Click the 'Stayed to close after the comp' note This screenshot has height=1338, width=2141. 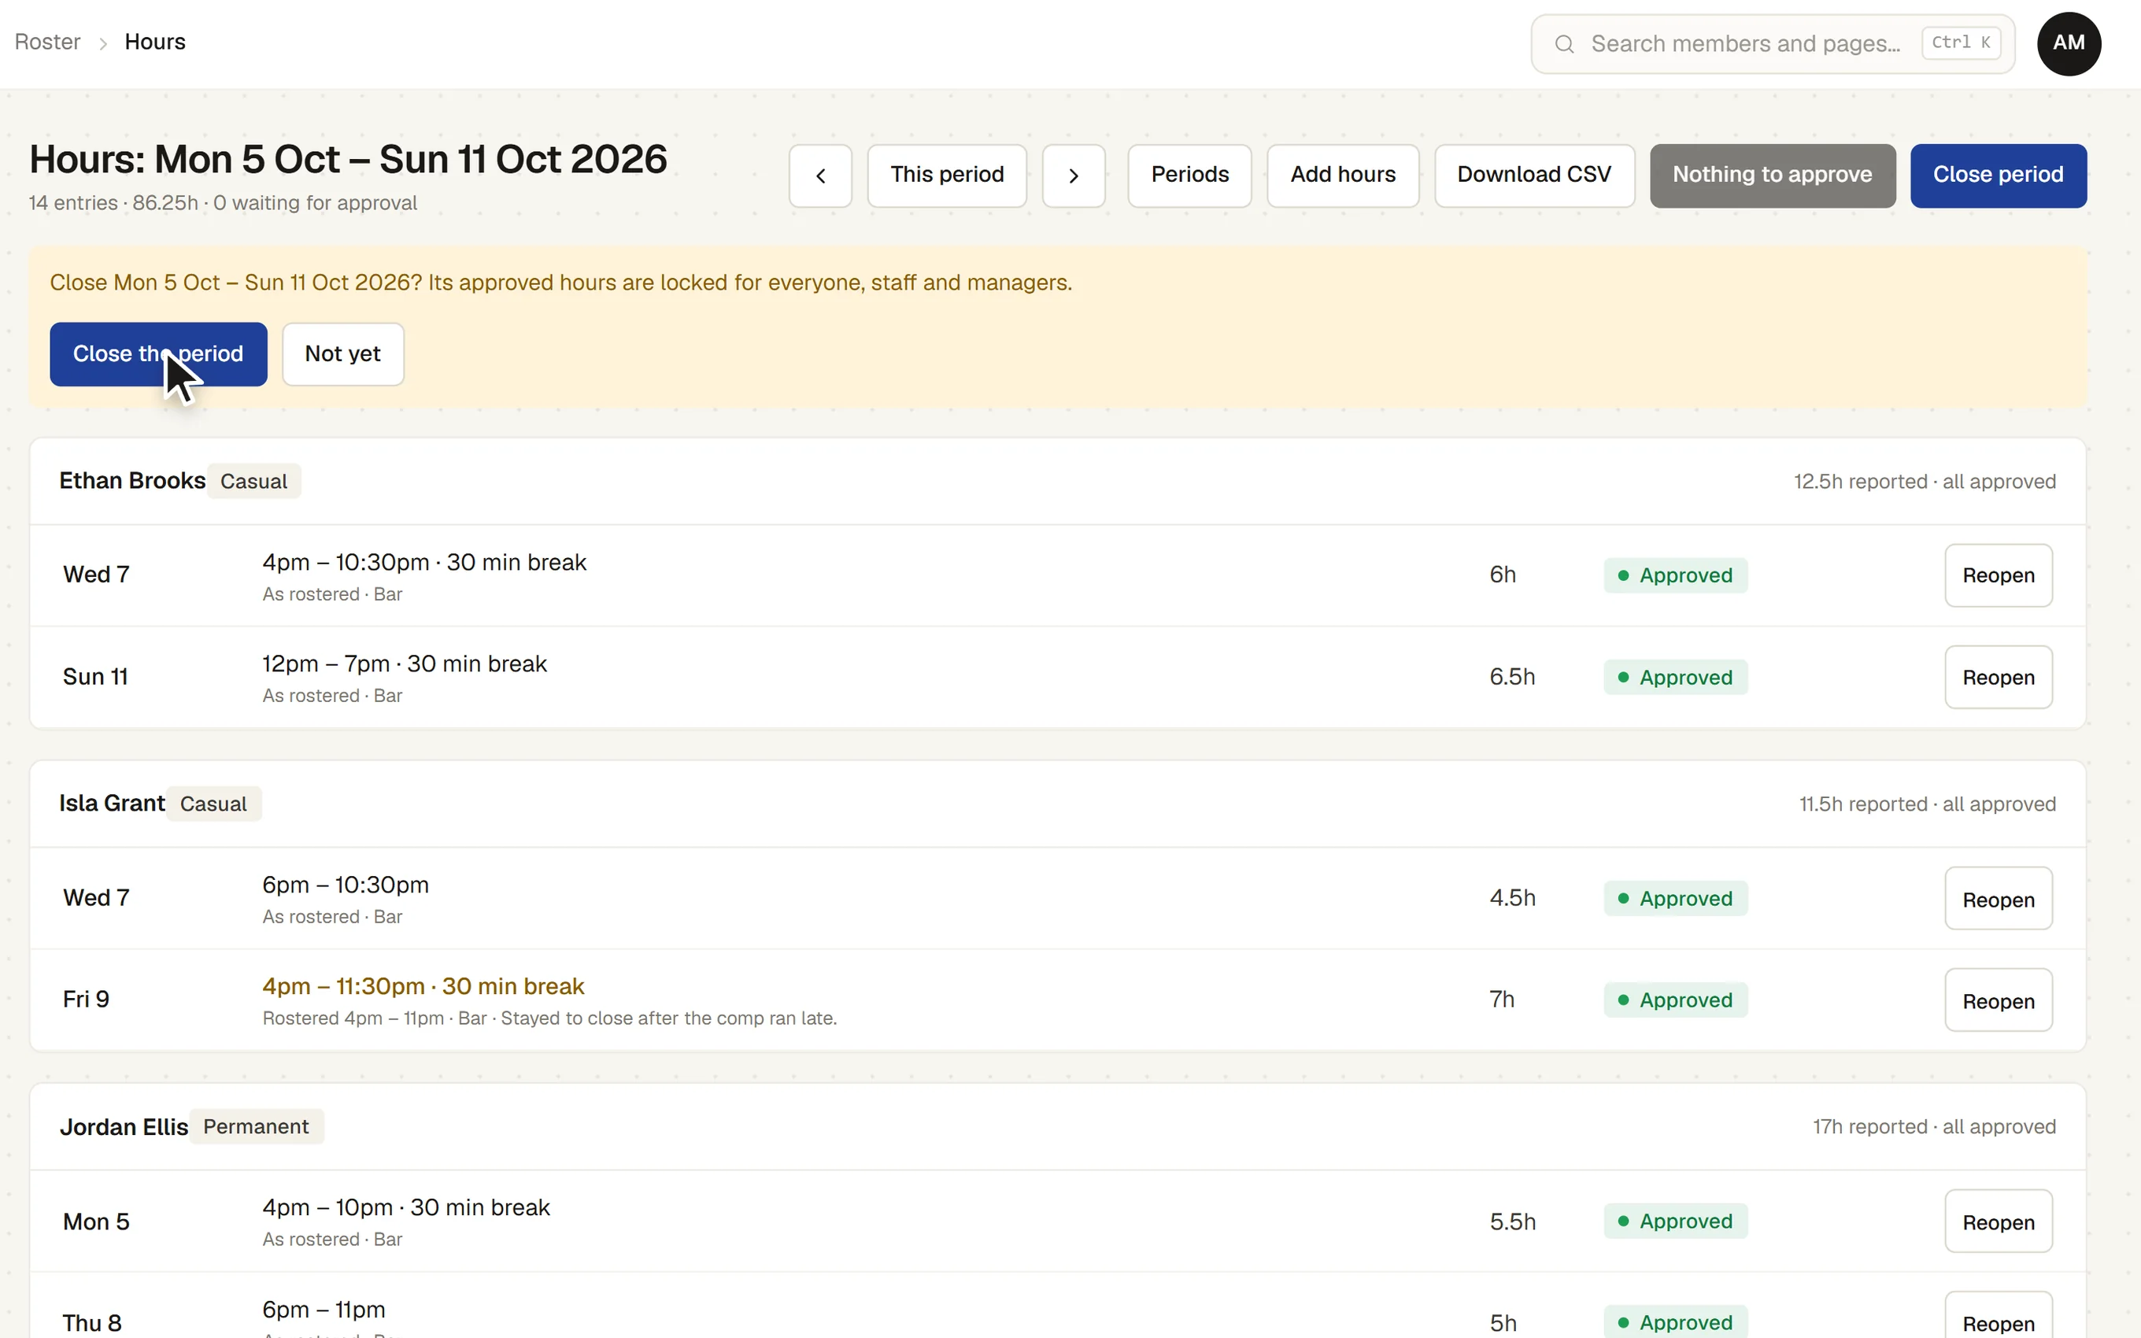[x=669, y=1018]
